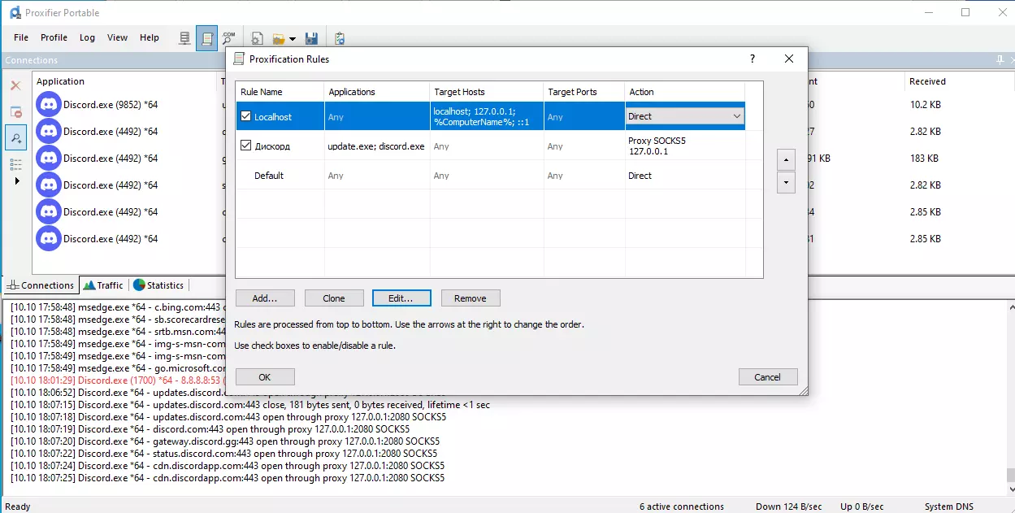
Task: Open Name Resolution (.COM) toolbar icon
Action: (x=228, y=38)
